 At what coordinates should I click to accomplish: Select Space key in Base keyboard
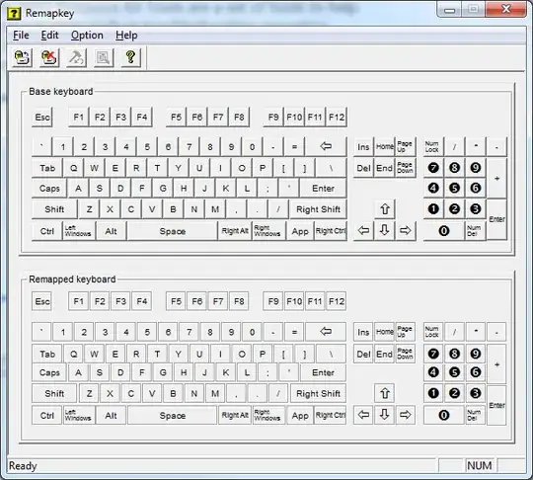(x=173, y=231)
